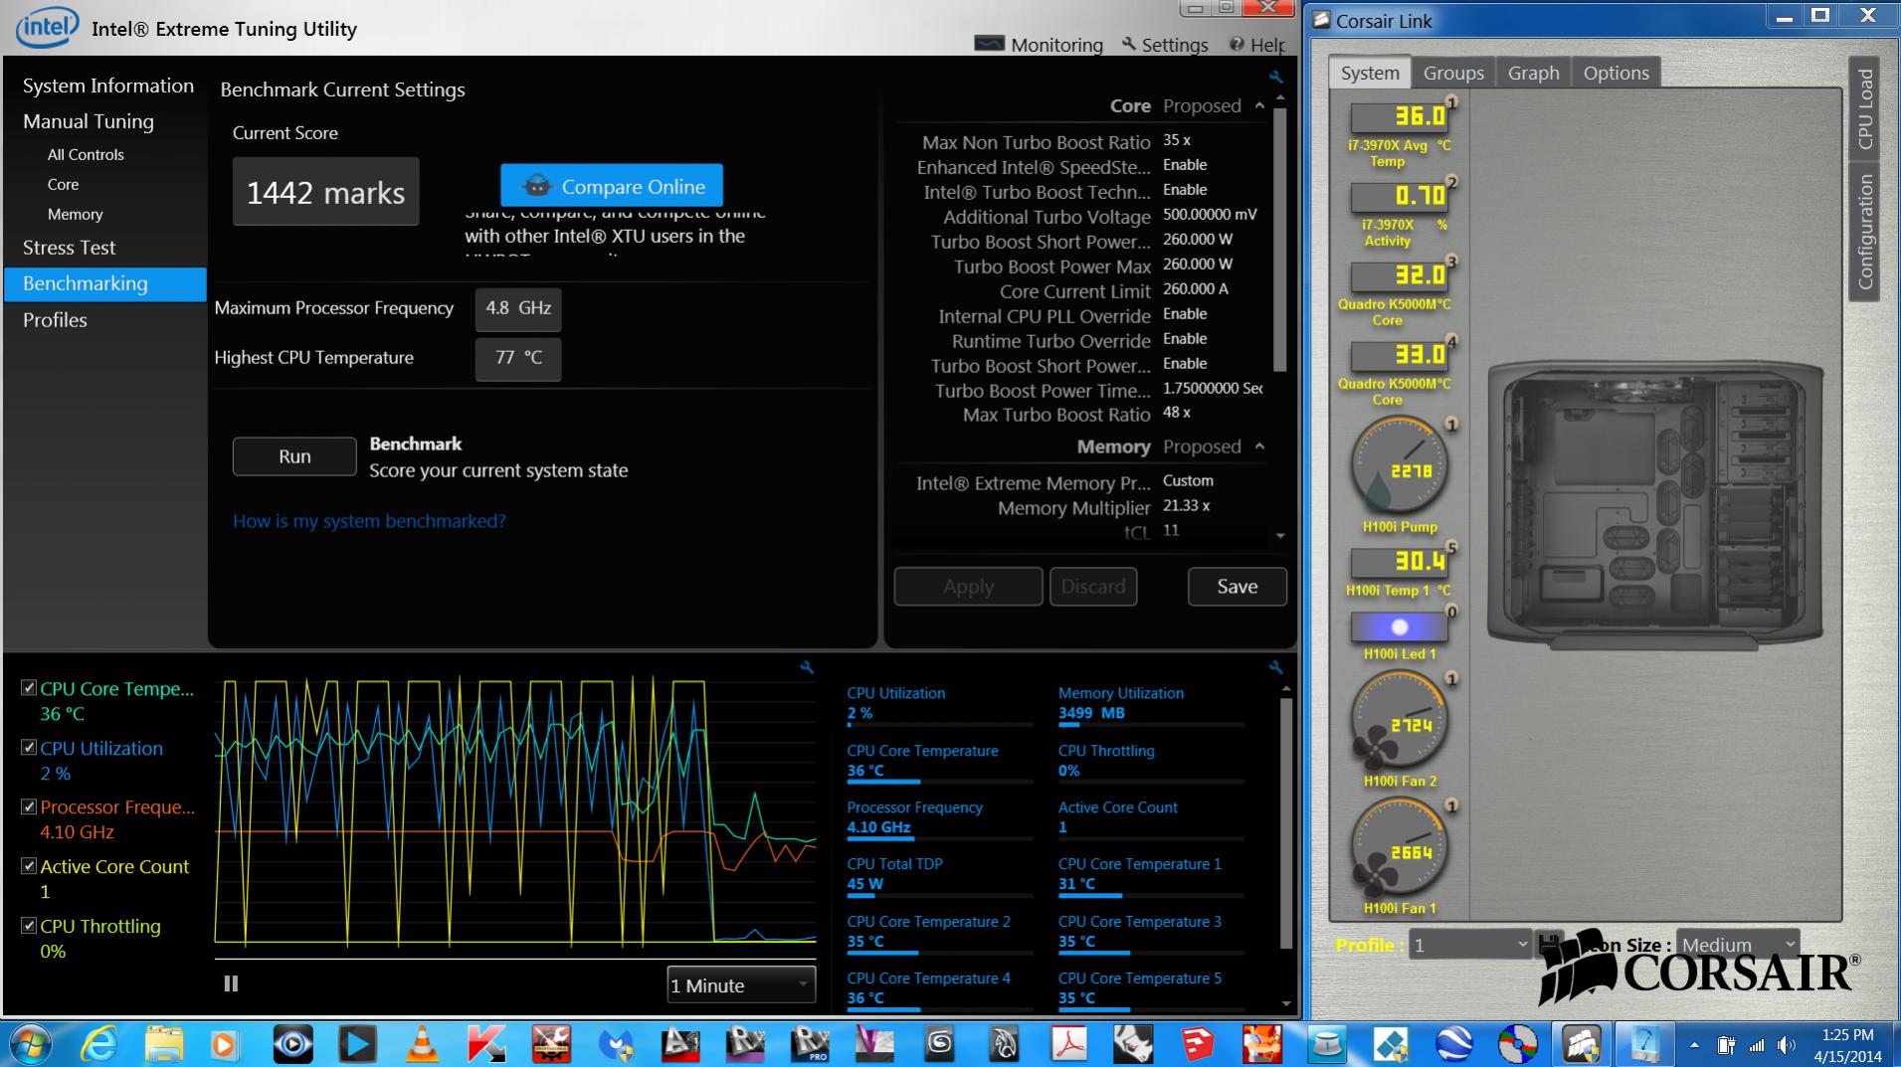Select Profiles in XTU sidebar
Image resolution: width=1901 pixels, height=1067 pixels.
(x=55, y=320)
